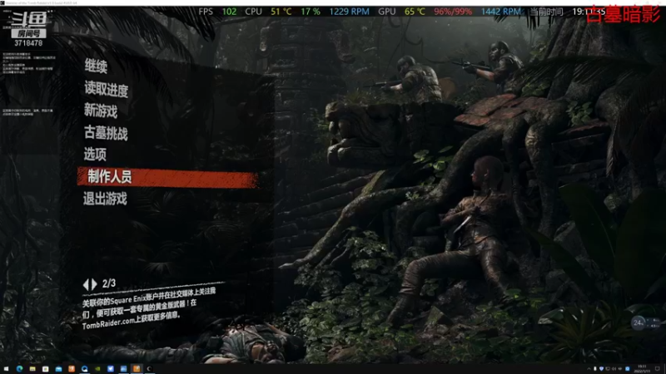Show the previous tip with left arrow

(x=87, y=284)
